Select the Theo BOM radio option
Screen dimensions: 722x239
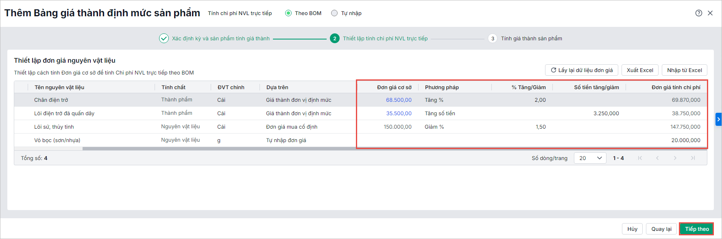click(x=288, y=13)
